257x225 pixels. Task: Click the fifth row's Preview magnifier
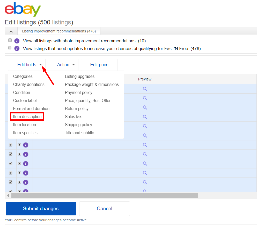click(145, 126)
